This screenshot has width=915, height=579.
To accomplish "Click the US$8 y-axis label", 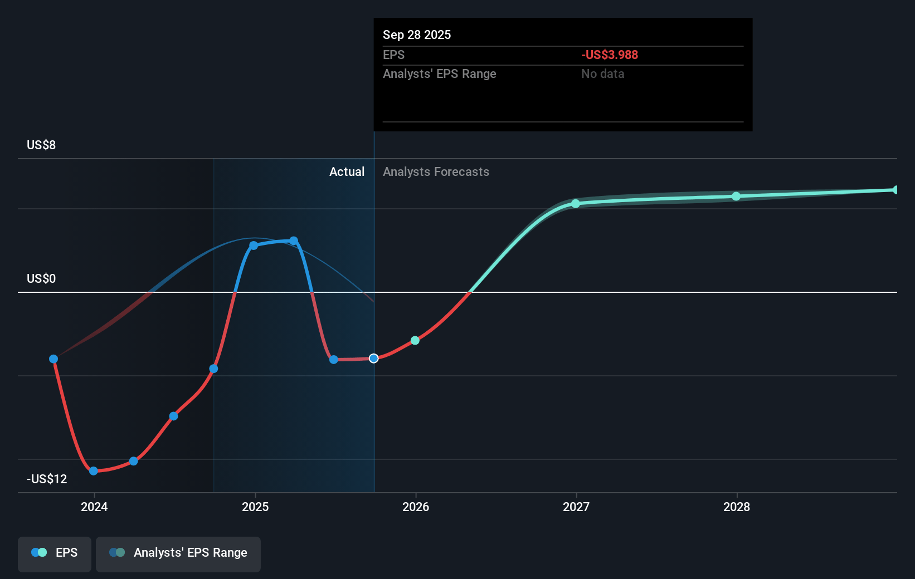I will point(41,145).
